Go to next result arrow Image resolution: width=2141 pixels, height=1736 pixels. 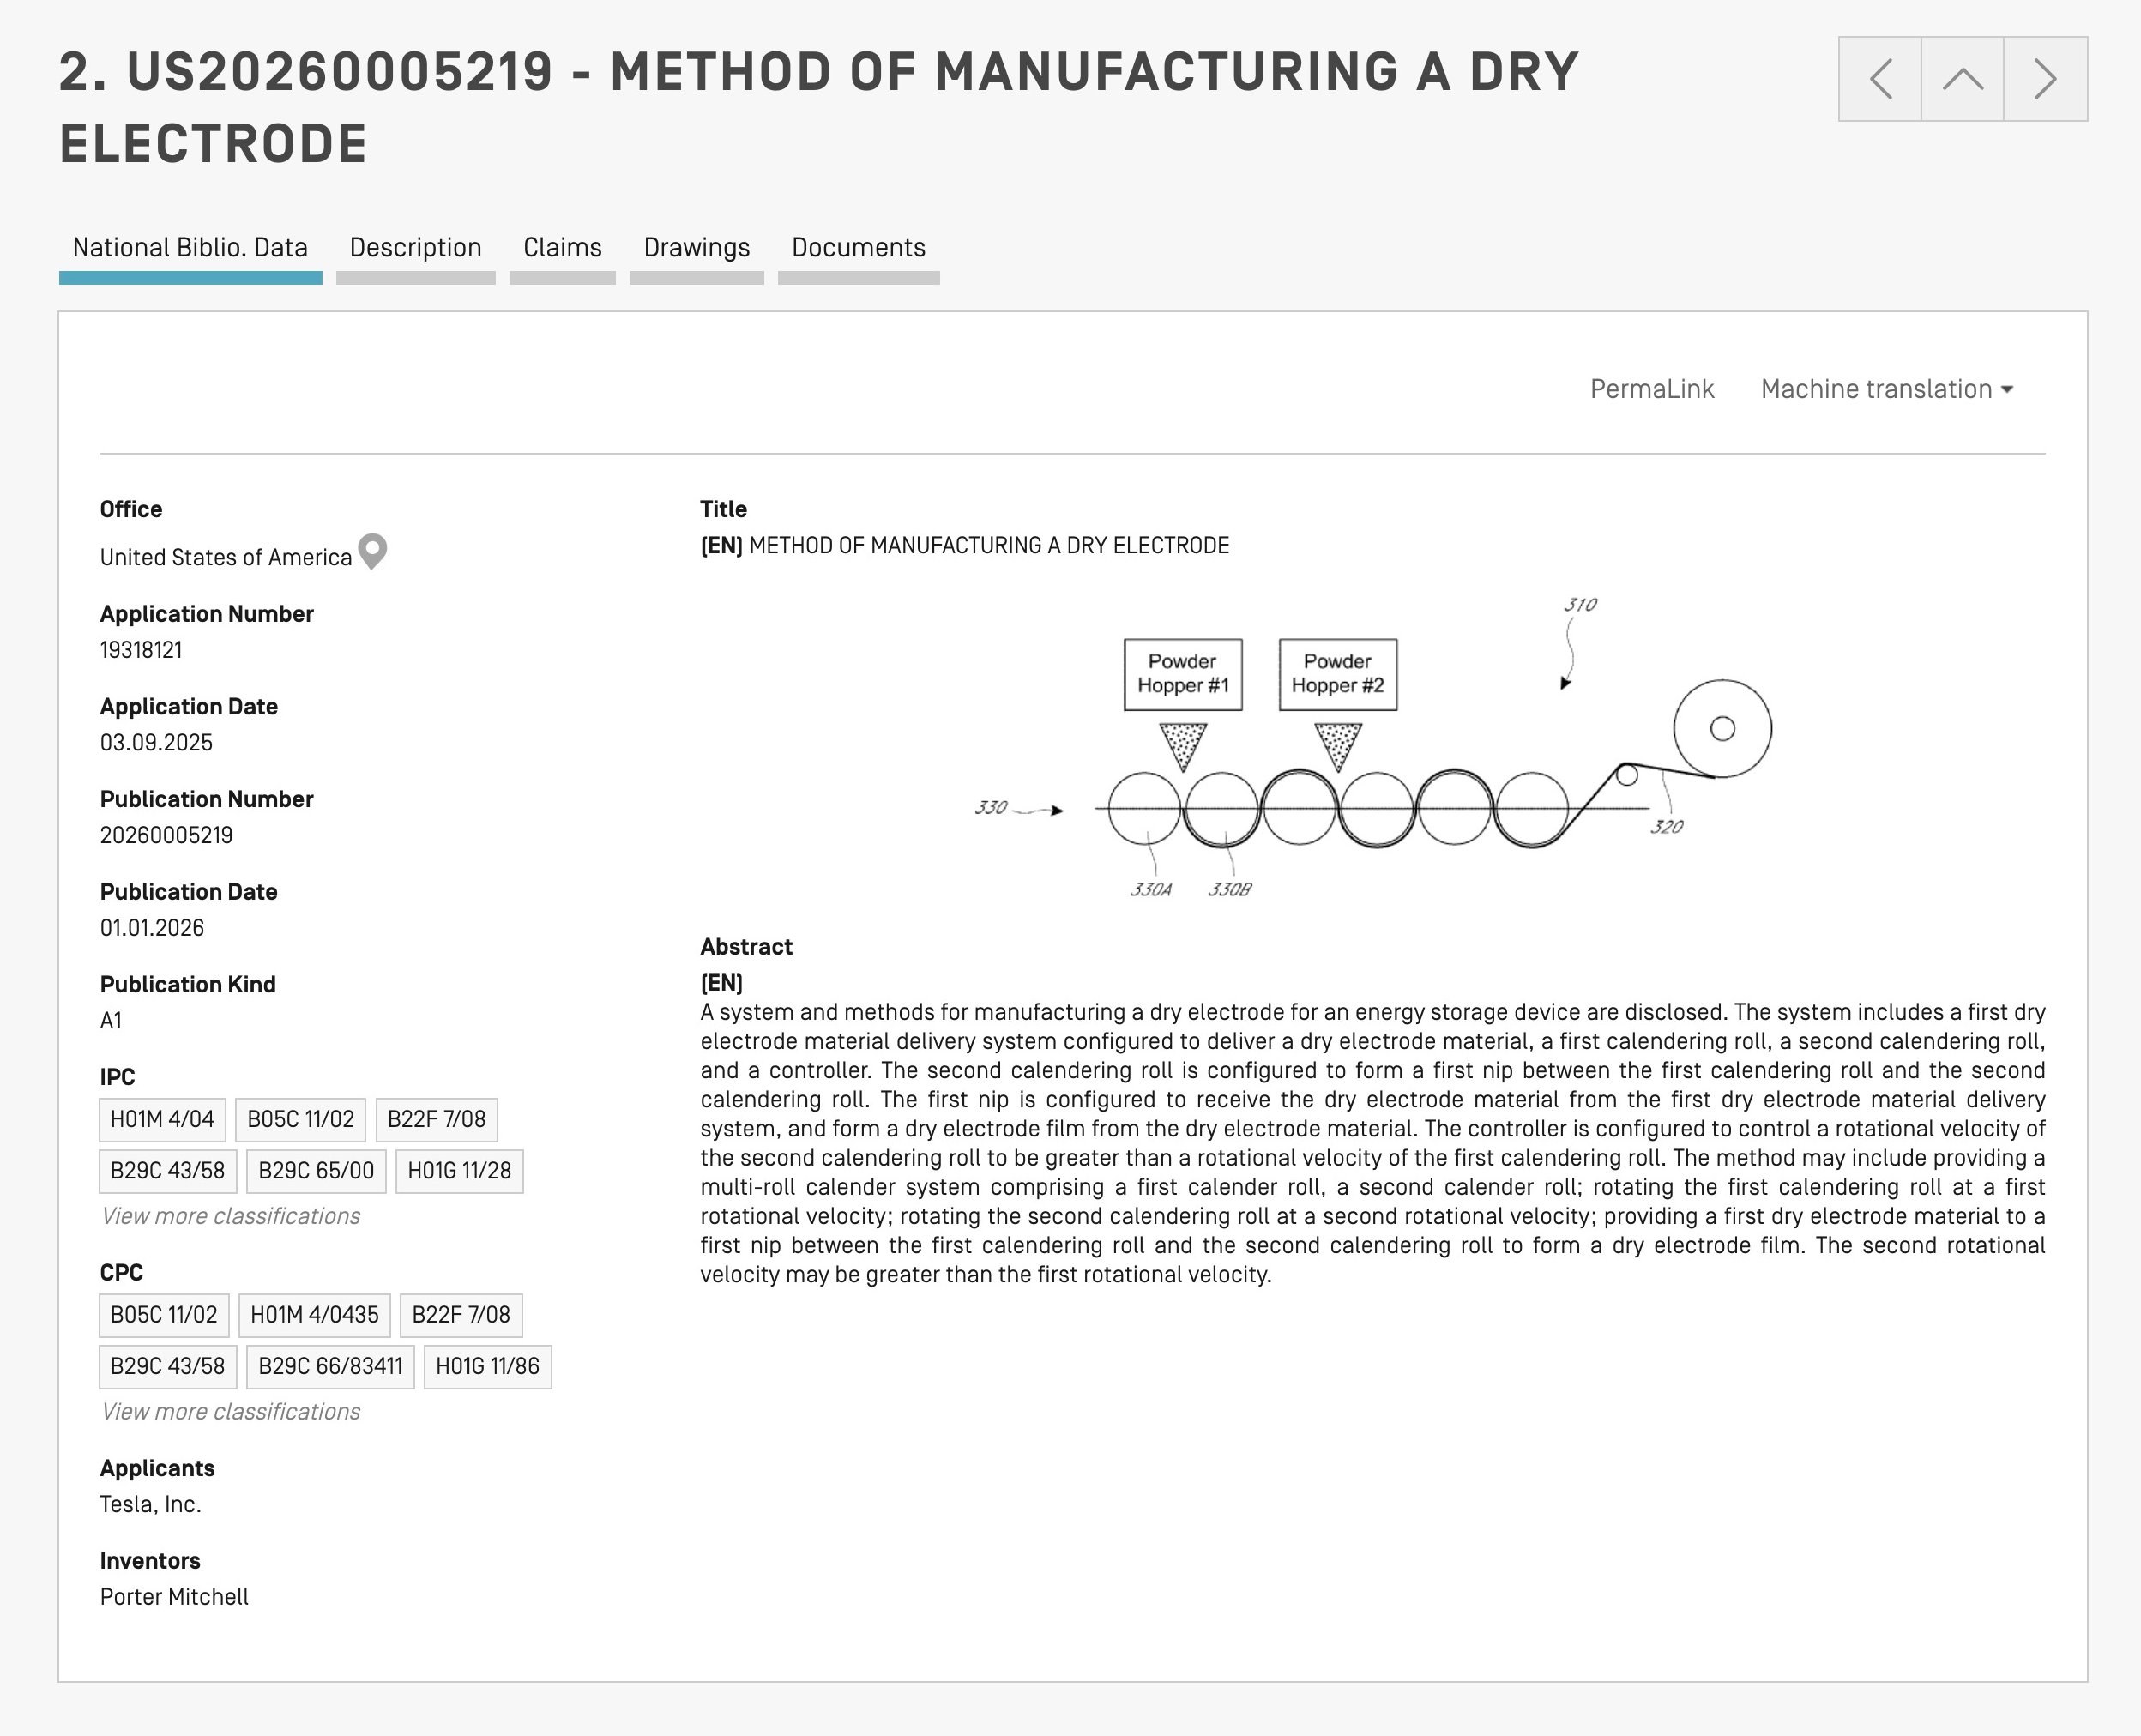2045,79
